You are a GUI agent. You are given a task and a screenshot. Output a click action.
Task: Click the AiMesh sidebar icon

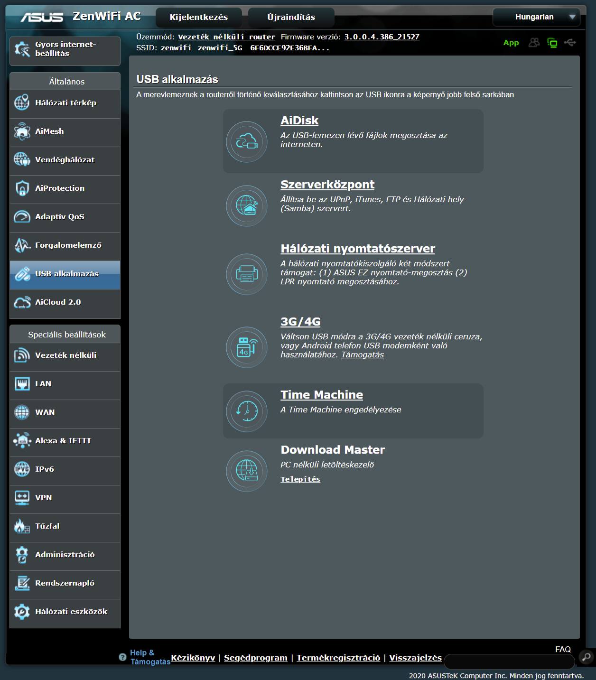point(22,131)
